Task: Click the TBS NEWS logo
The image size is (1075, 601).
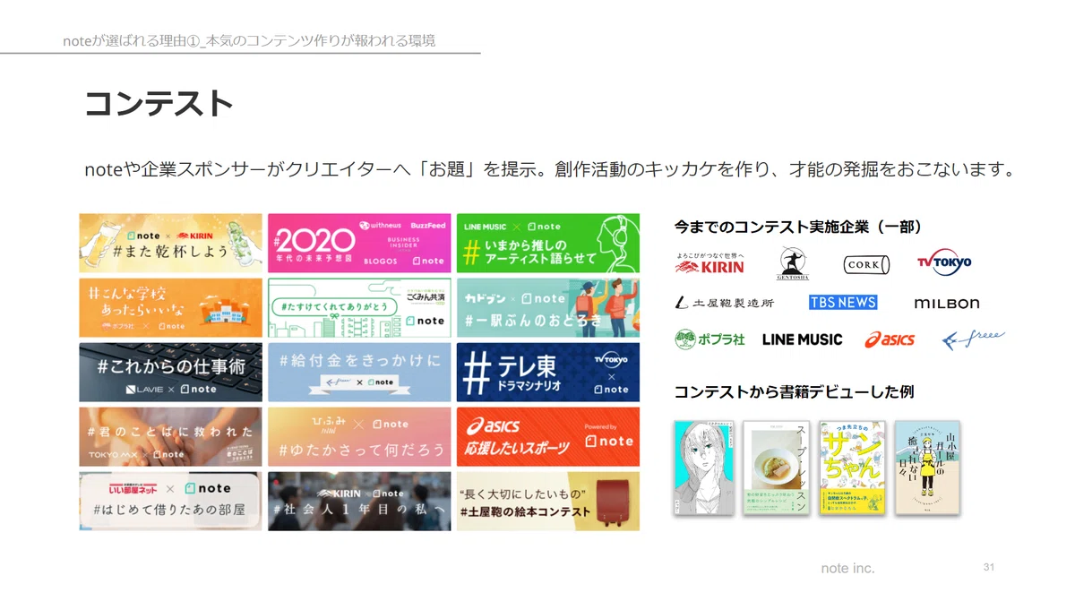Action: (x=843, y=303)
